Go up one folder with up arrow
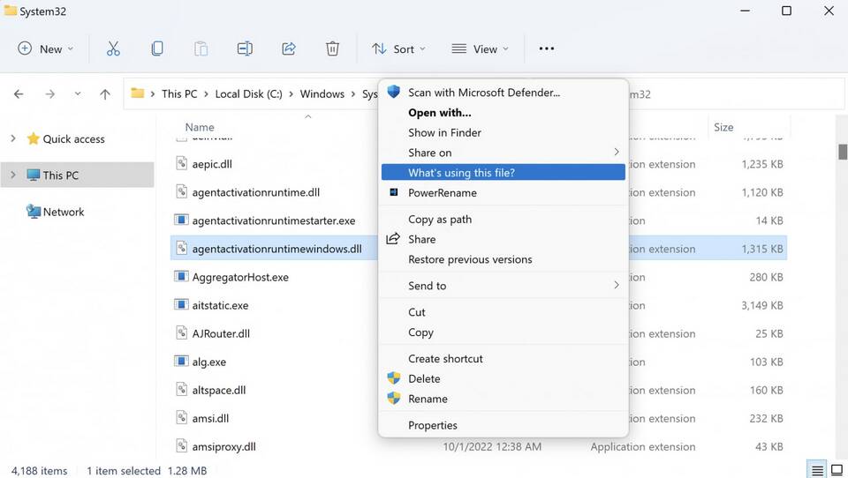The height and width of the screenshot is (478, 848). pyautogui.click(x=105, y=94)
